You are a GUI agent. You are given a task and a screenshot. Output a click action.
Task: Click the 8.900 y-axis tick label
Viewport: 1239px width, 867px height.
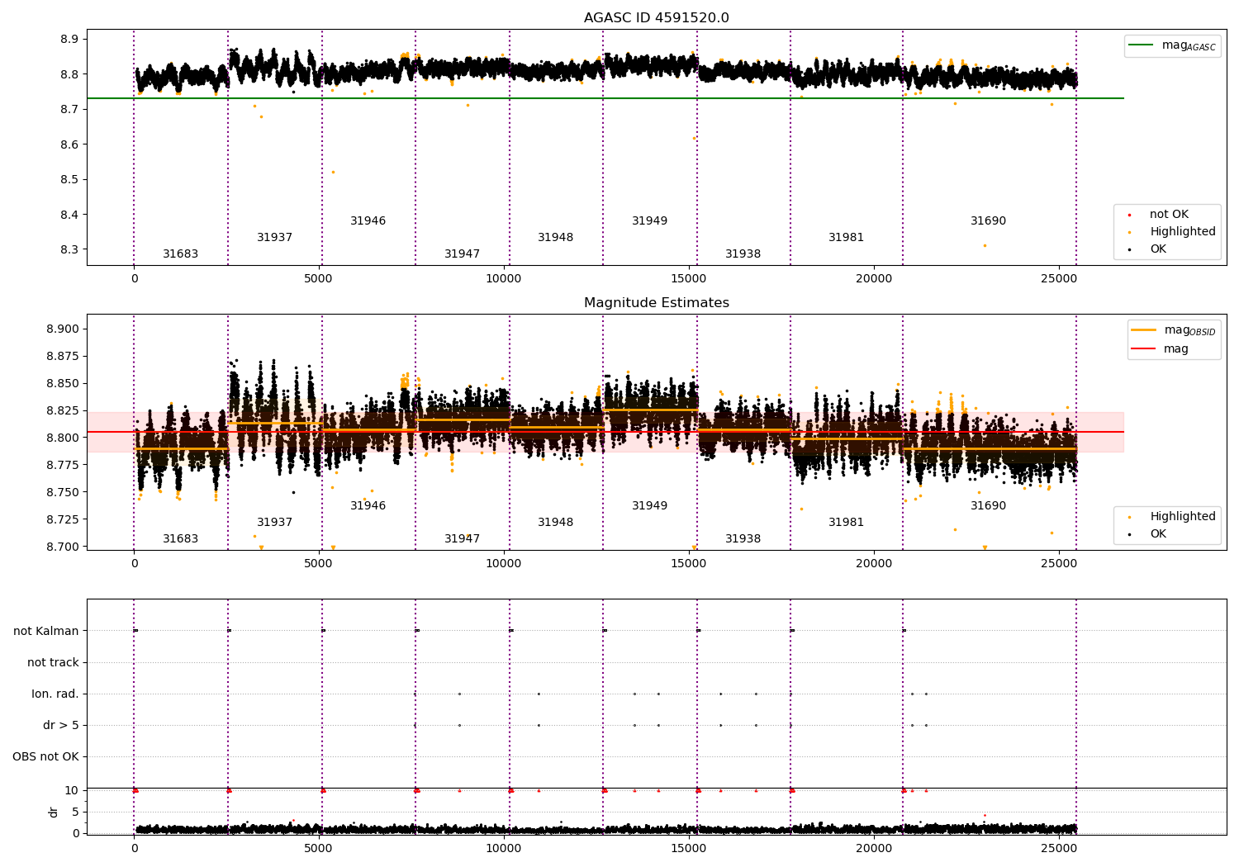62,329
